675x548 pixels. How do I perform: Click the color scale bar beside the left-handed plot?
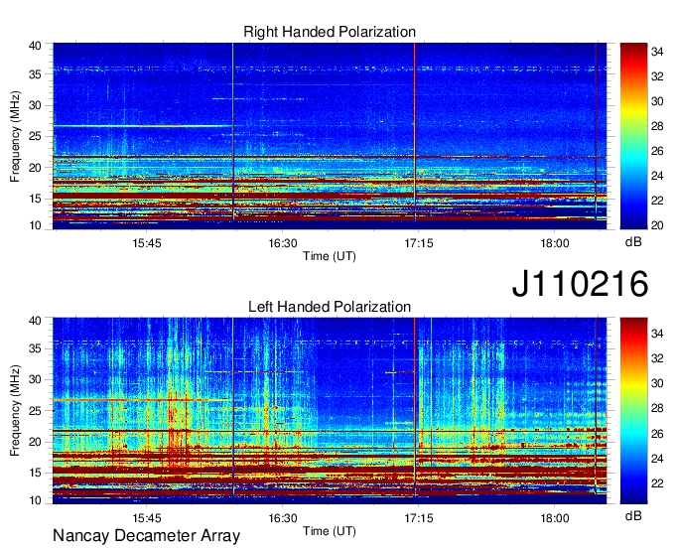(x=633, y=411)
